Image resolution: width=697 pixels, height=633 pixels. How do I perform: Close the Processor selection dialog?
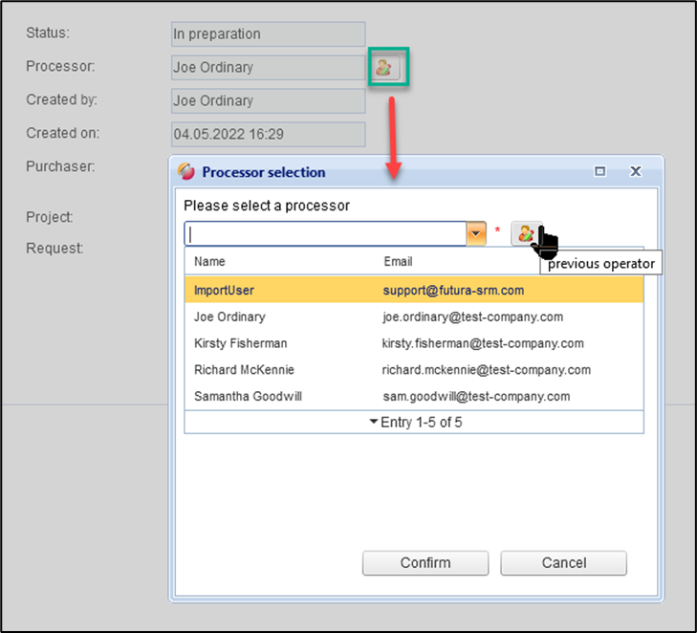(x=635, y=172)
